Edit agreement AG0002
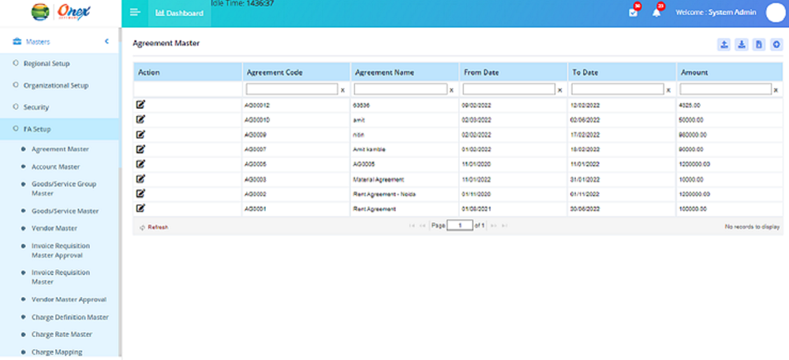The image size is (789, 360). [x=141, y=193]
